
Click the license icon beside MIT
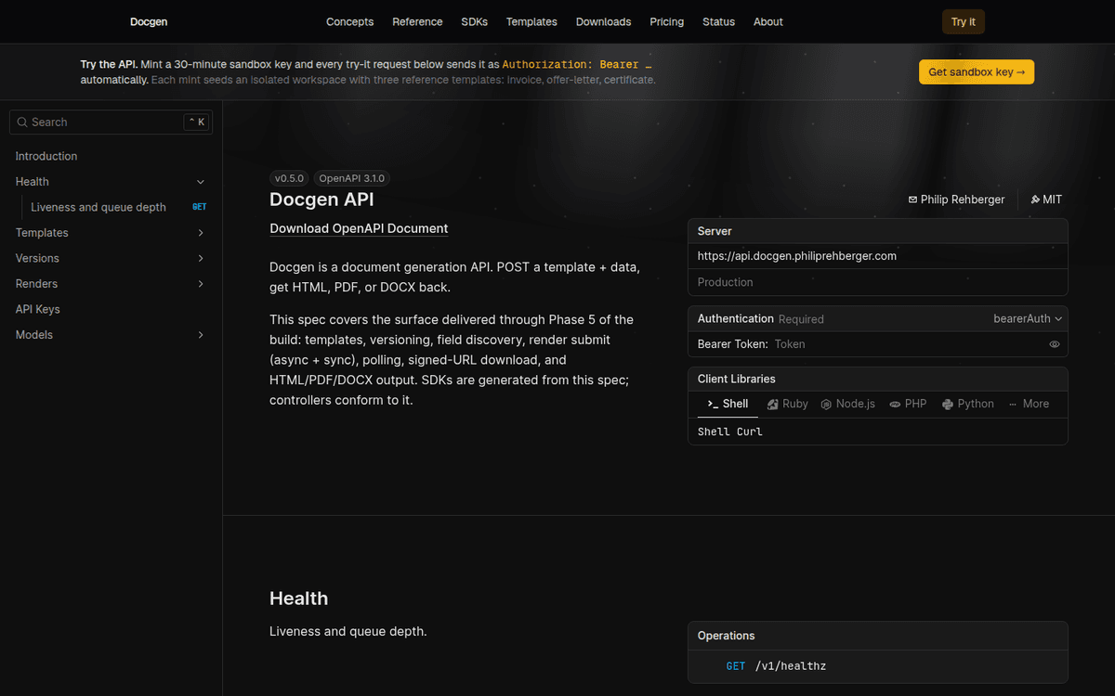pyautogui.click(x=1035, y=200)
